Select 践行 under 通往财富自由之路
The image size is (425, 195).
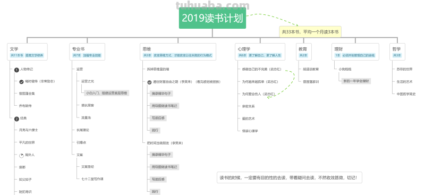pos(155,131)
